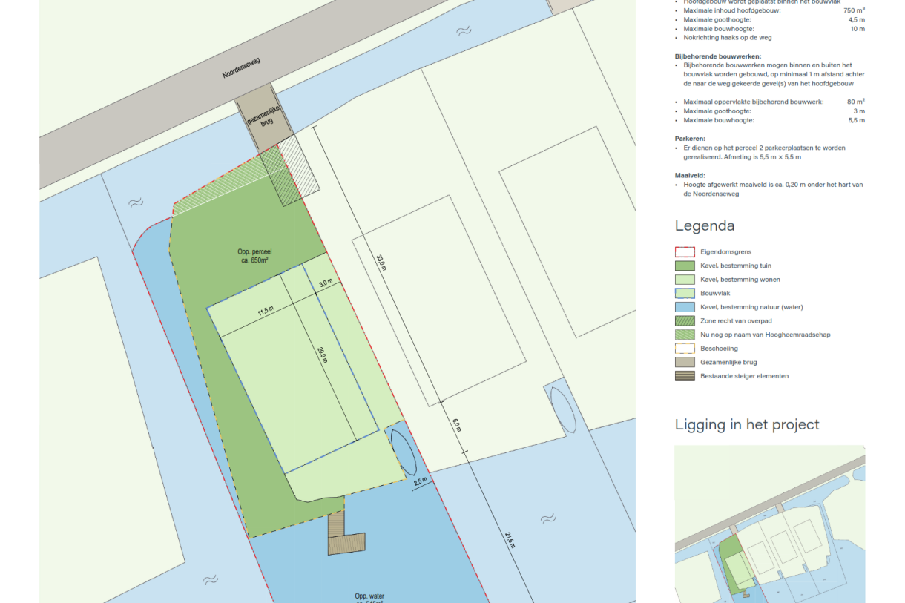Click the hatched Zone recht van overpad swatch
Screen dimensions: 905x603
[684, 321]
